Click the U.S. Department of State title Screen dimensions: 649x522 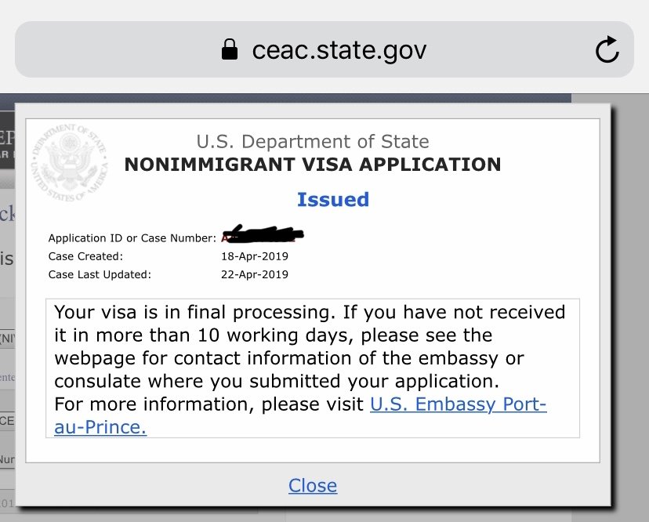[x=313, y=142]
